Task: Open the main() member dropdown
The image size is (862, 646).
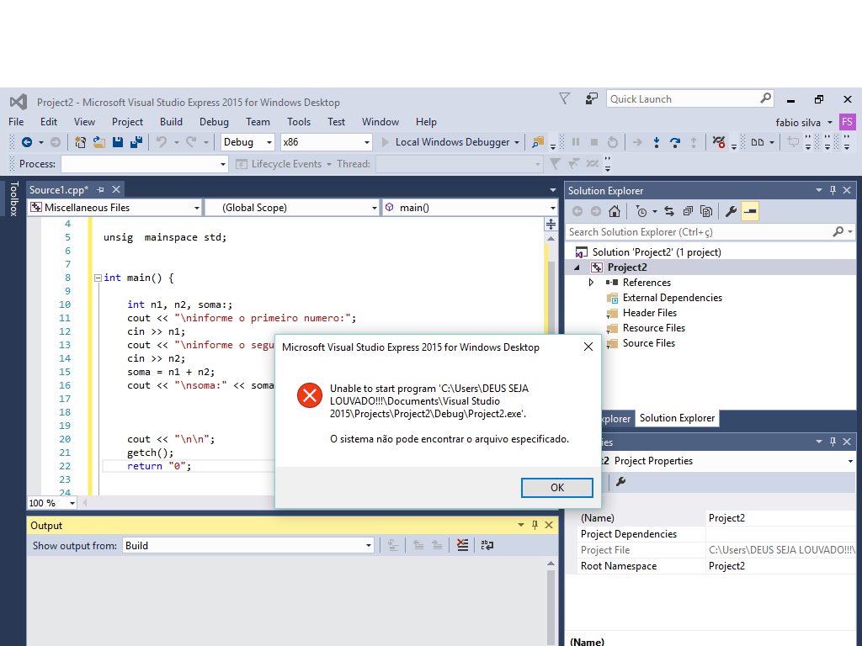Action: pos(470,208)
